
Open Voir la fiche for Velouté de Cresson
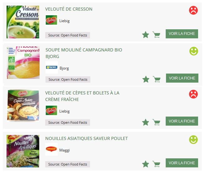click(x=182, y=34)
